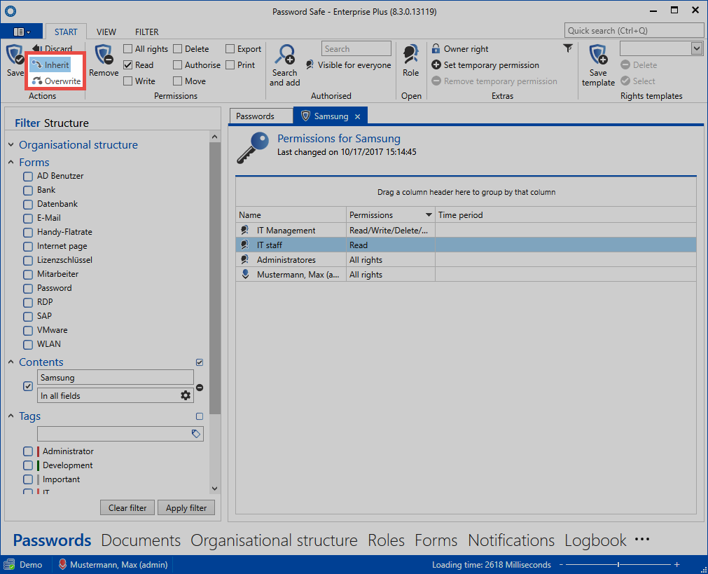Open the Roles module
708x574 pixels.
(386, 540)
